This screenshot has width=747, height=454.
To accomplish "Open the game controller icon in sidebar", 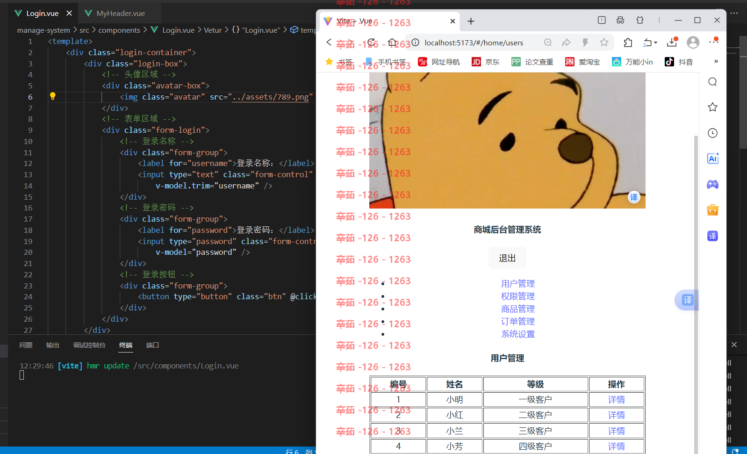I will pos(712,184).
